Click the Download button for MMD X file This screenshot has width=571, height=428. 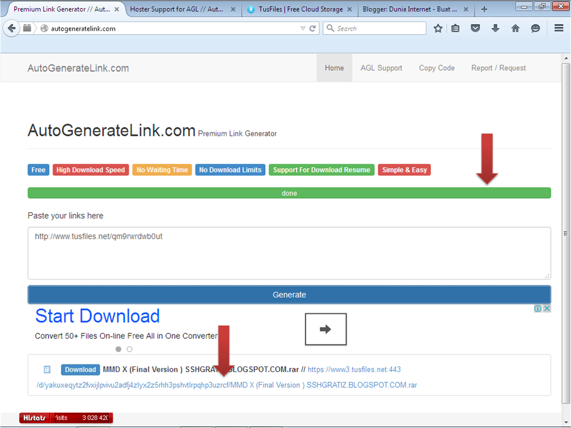(x=80, y=370)
